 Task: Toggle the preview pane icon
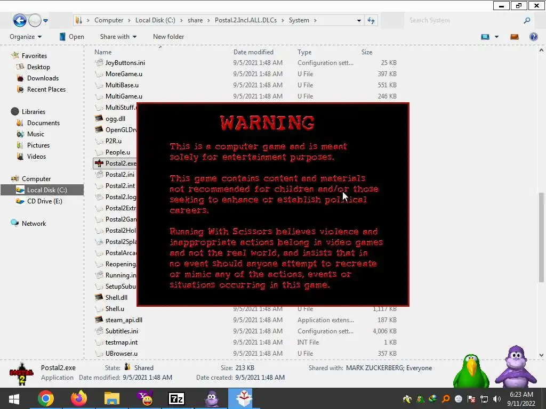click(x=515, y=37)
